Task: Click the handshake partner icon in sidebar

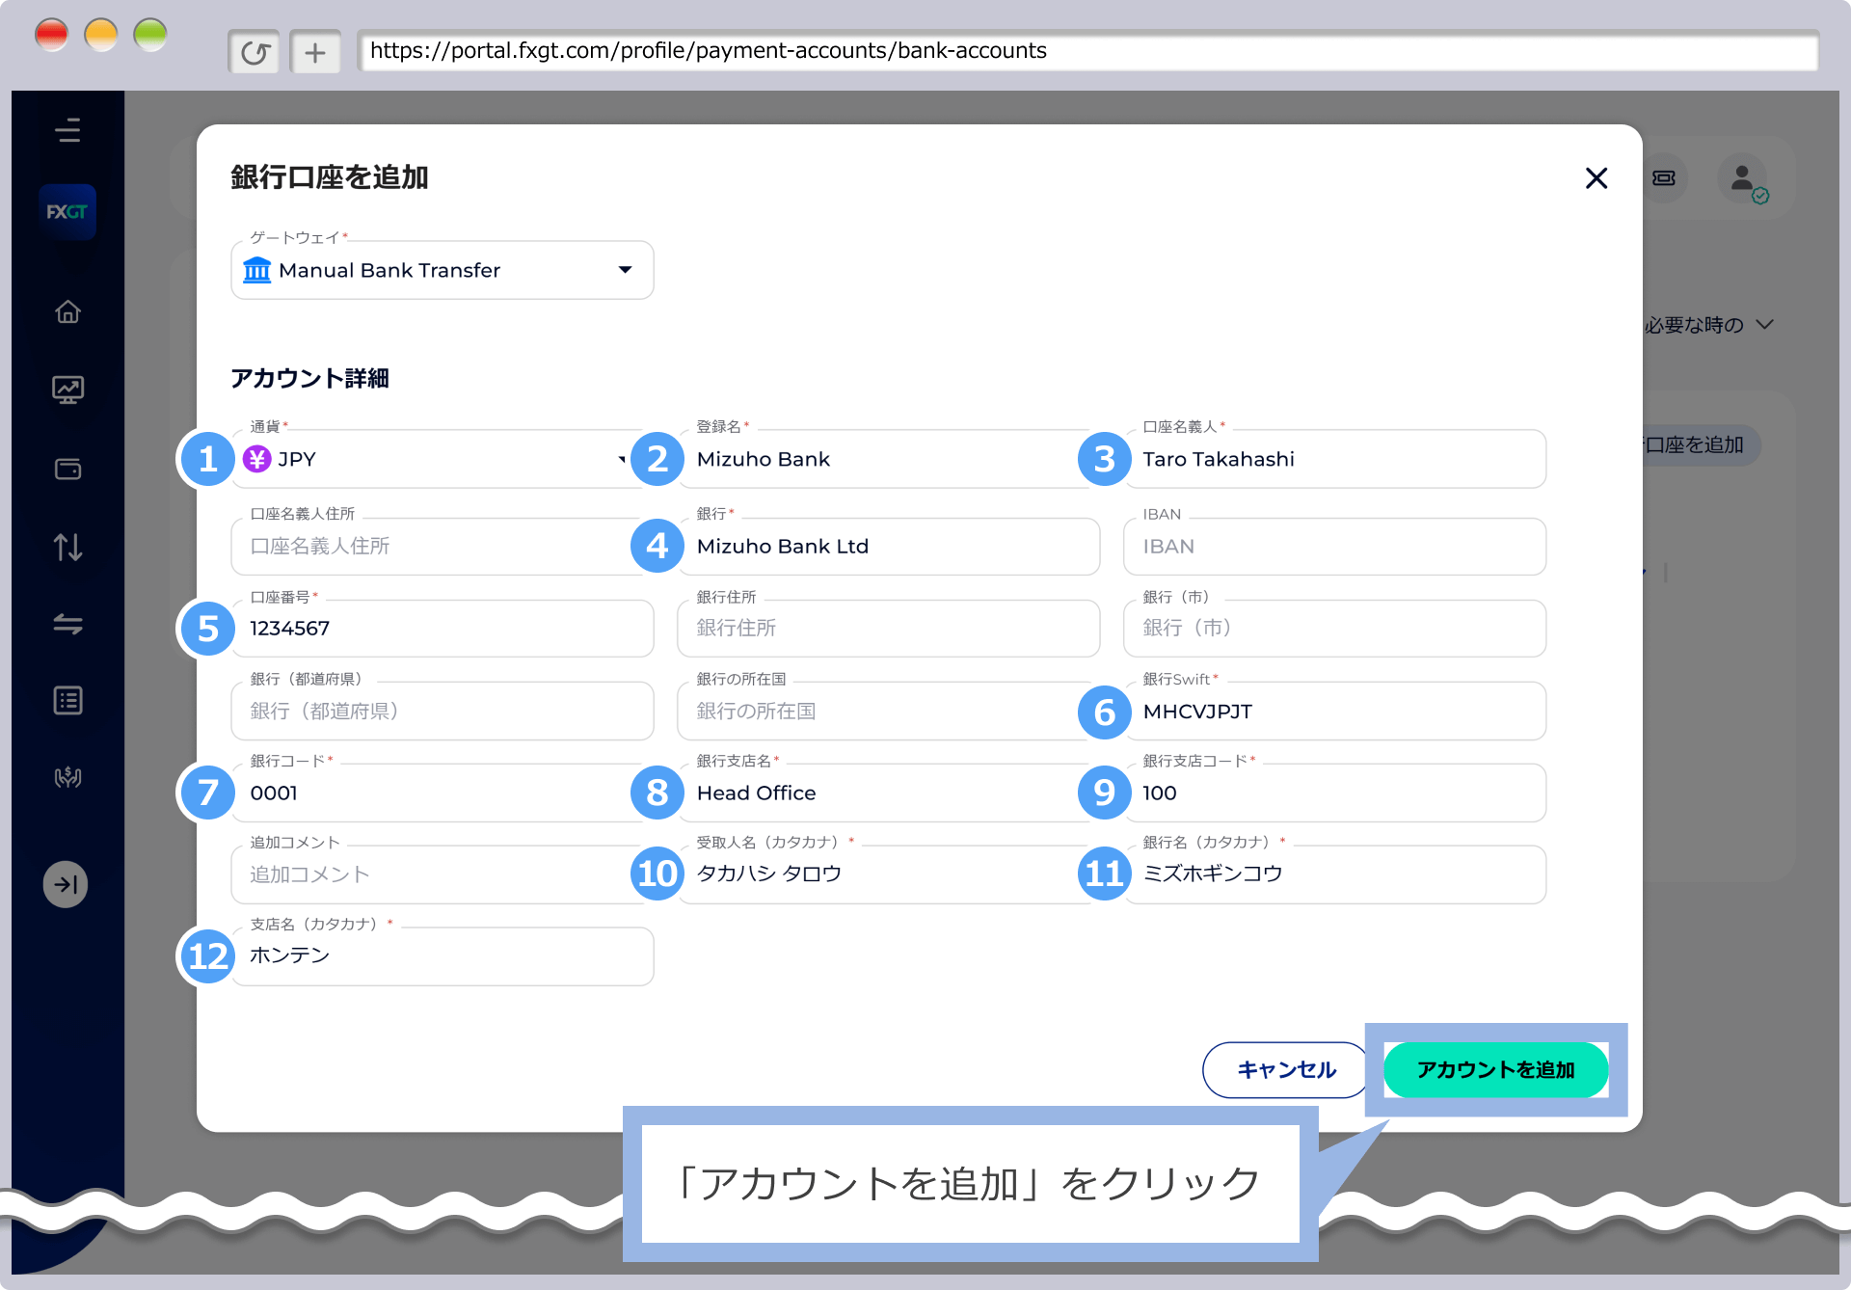Action: 67,777
